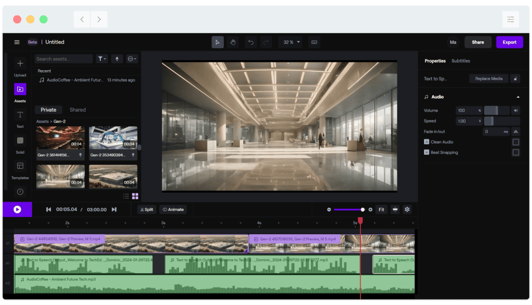This screenshot has height=305, width=532.
Task: Open the timeline settings gear icon
Action: 407,209
